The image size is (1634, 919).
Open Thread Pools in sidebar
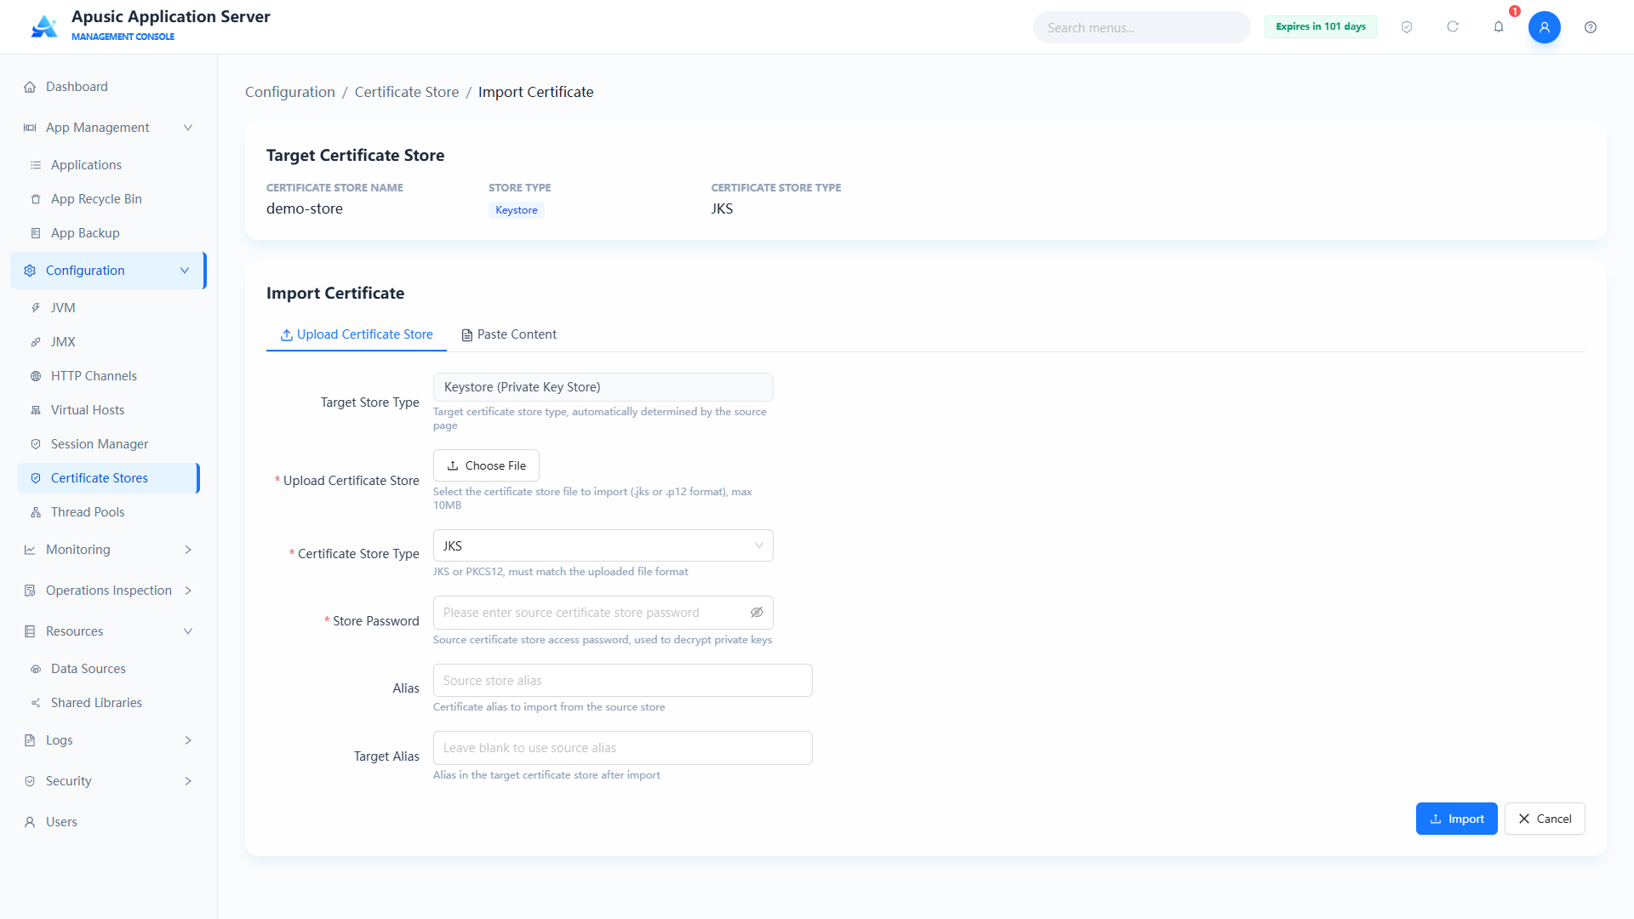108,512
